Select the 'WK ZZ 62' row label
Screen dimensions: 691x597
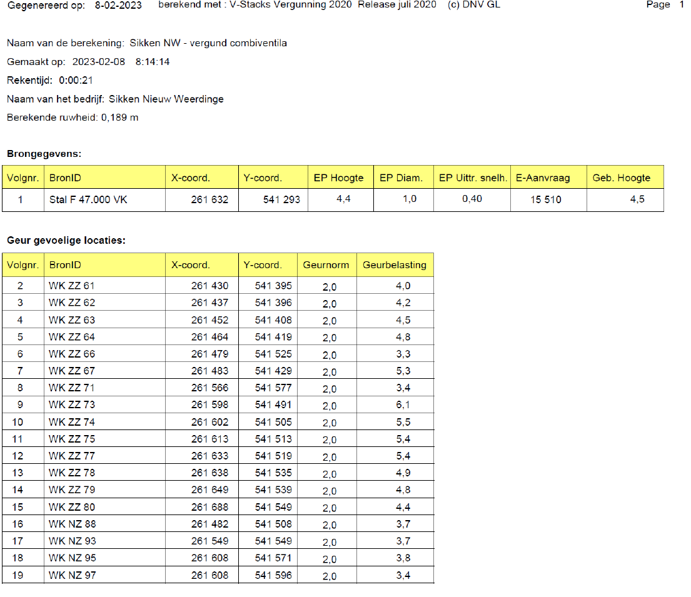(x=72, y=303)
